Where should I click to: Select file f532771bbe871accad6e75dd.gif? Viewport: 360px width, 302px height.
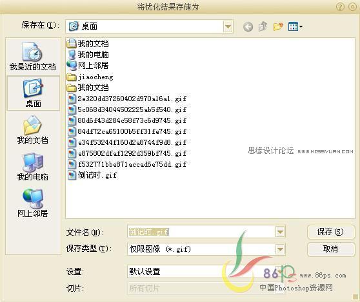tap(127, 164)
